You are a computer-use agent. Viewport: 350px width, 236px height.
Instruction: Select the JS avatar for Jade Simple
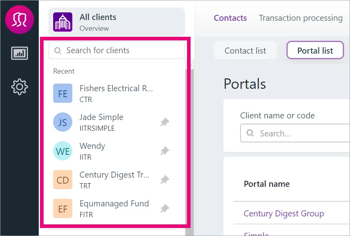click(x=63, y=122)
